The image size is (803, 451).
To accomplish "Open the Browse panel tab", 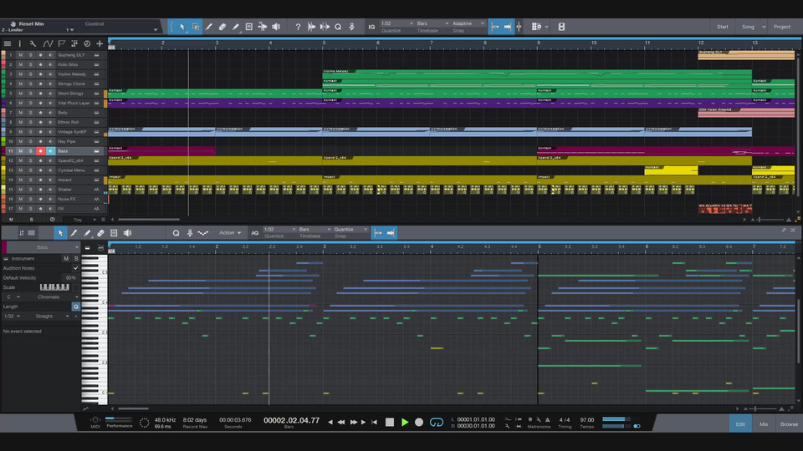I will (x=789, y=424).
